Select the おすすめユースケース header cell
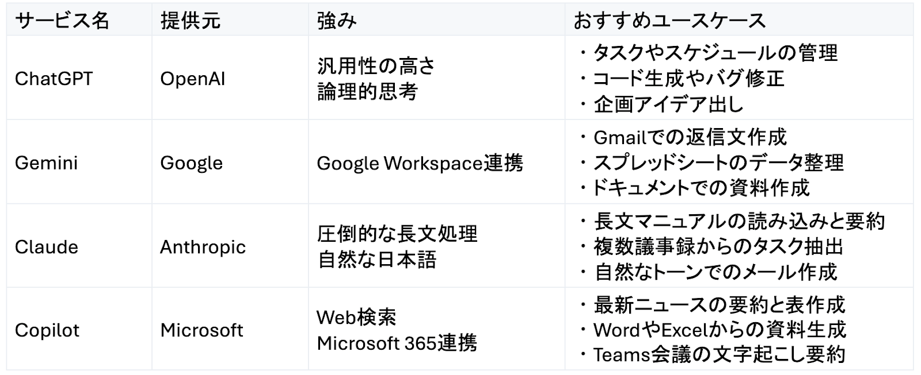The image size is (921, 375). (x=669, y=21)
